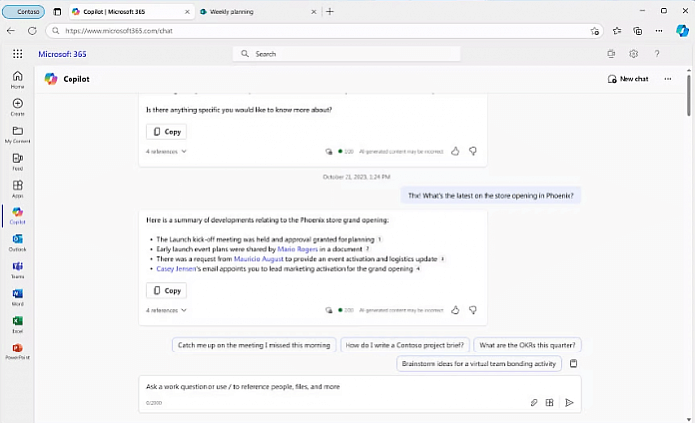The height and width of the screenshot is (423, 695).
Task: Expand 4 references under Phoenix summary
Action: (166, 310)
